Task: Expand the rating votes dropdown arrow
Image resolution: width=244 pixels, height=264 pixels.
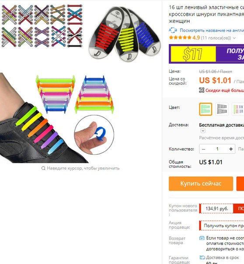Action: 234,38
